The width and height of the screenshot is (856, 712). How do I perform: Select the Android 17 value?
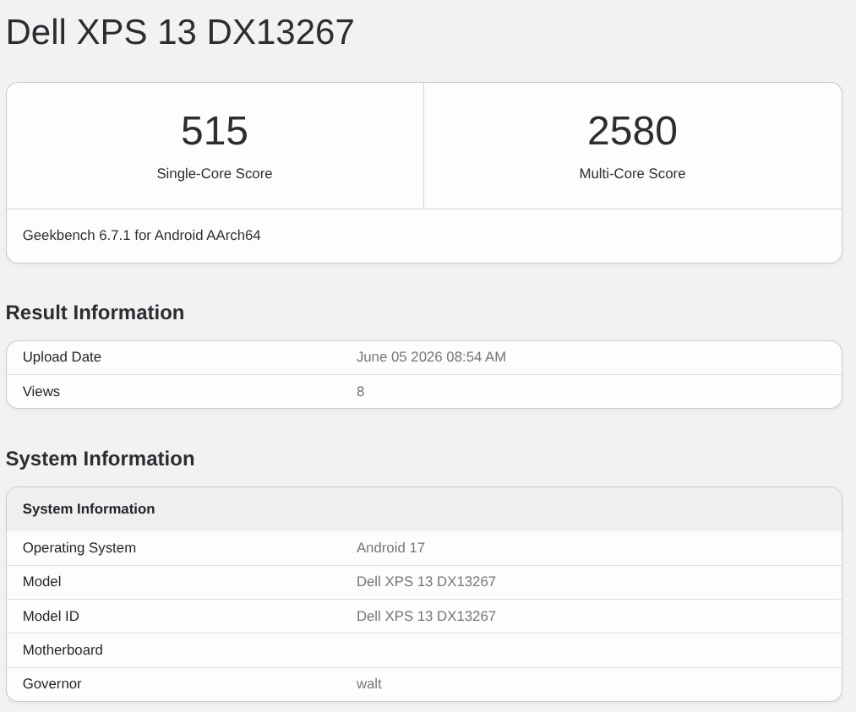click(x=390, y=548)
